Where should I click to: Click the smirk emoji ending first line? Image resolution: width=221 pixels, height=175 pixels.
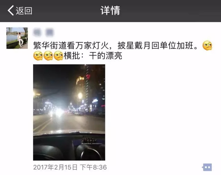point(207,46)
